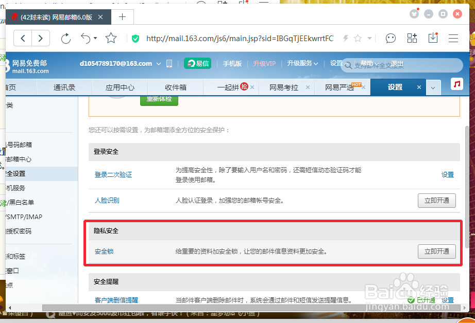Click the search magnifier icon
The height and width of the screenshot is (323, 475).
pyautogui.click(x=348, y=65)
